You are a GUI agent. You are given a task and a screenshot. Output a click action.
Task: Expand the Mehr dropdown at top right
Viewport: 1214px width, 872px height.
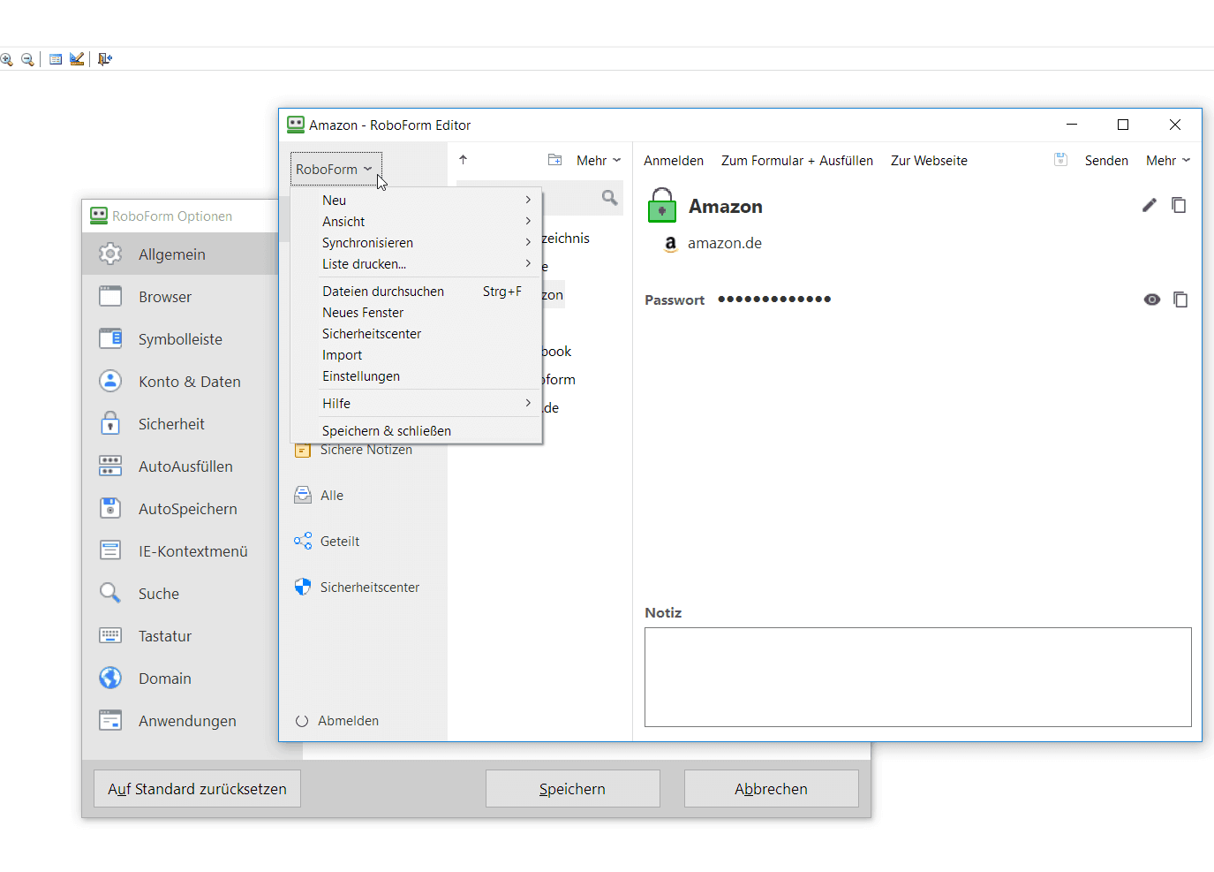(1168, 161)
